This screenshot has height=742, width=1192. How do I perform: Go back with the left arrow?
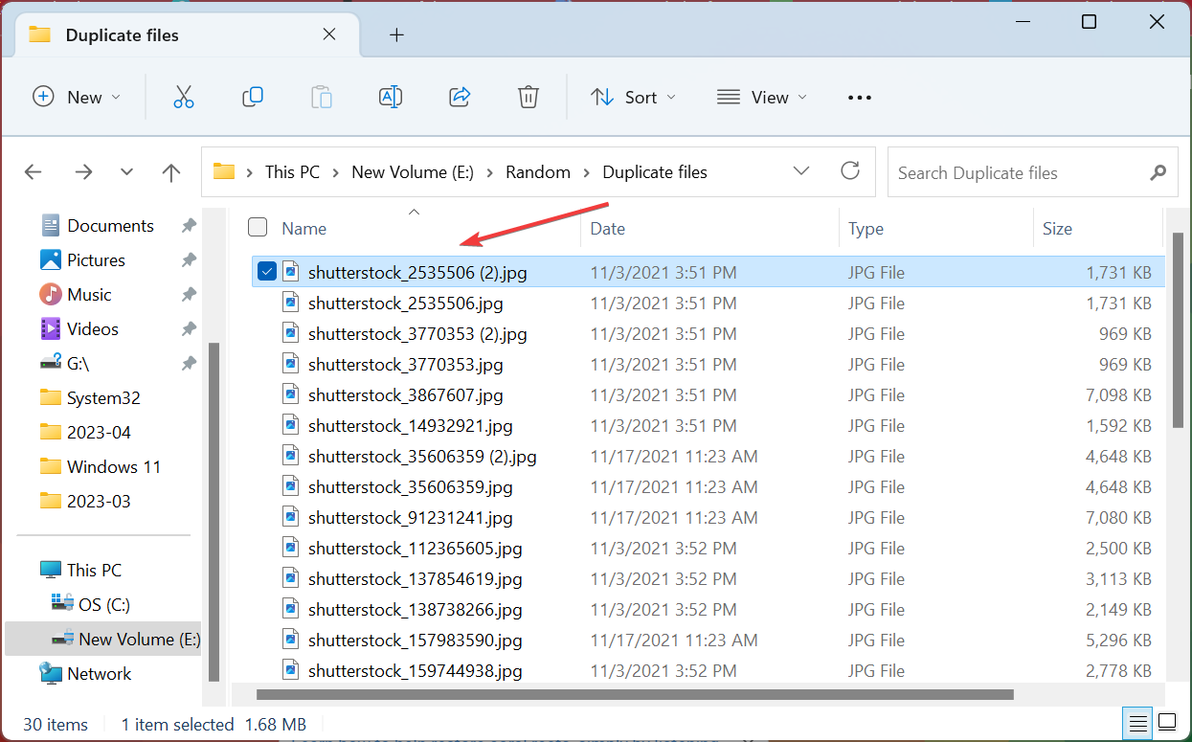click(33, 172)
